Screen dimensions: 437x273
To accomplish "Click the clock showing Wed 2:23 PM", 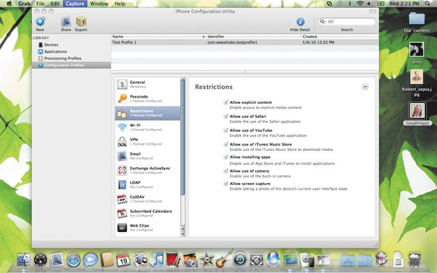I will [404, 3].
